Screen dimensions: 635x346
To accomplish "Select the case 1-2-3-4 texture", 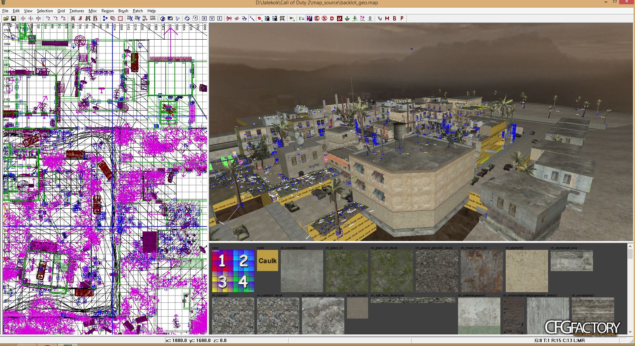I will click(x=233, y=271).
